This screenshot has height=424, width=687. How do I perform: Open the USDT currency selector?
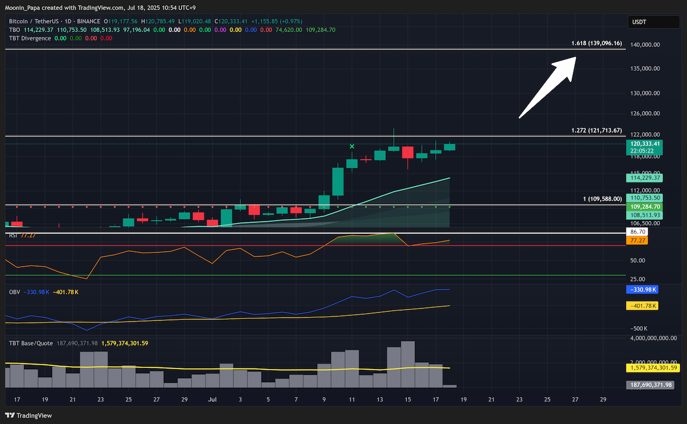pyautogui.click(x=647, y=22)
